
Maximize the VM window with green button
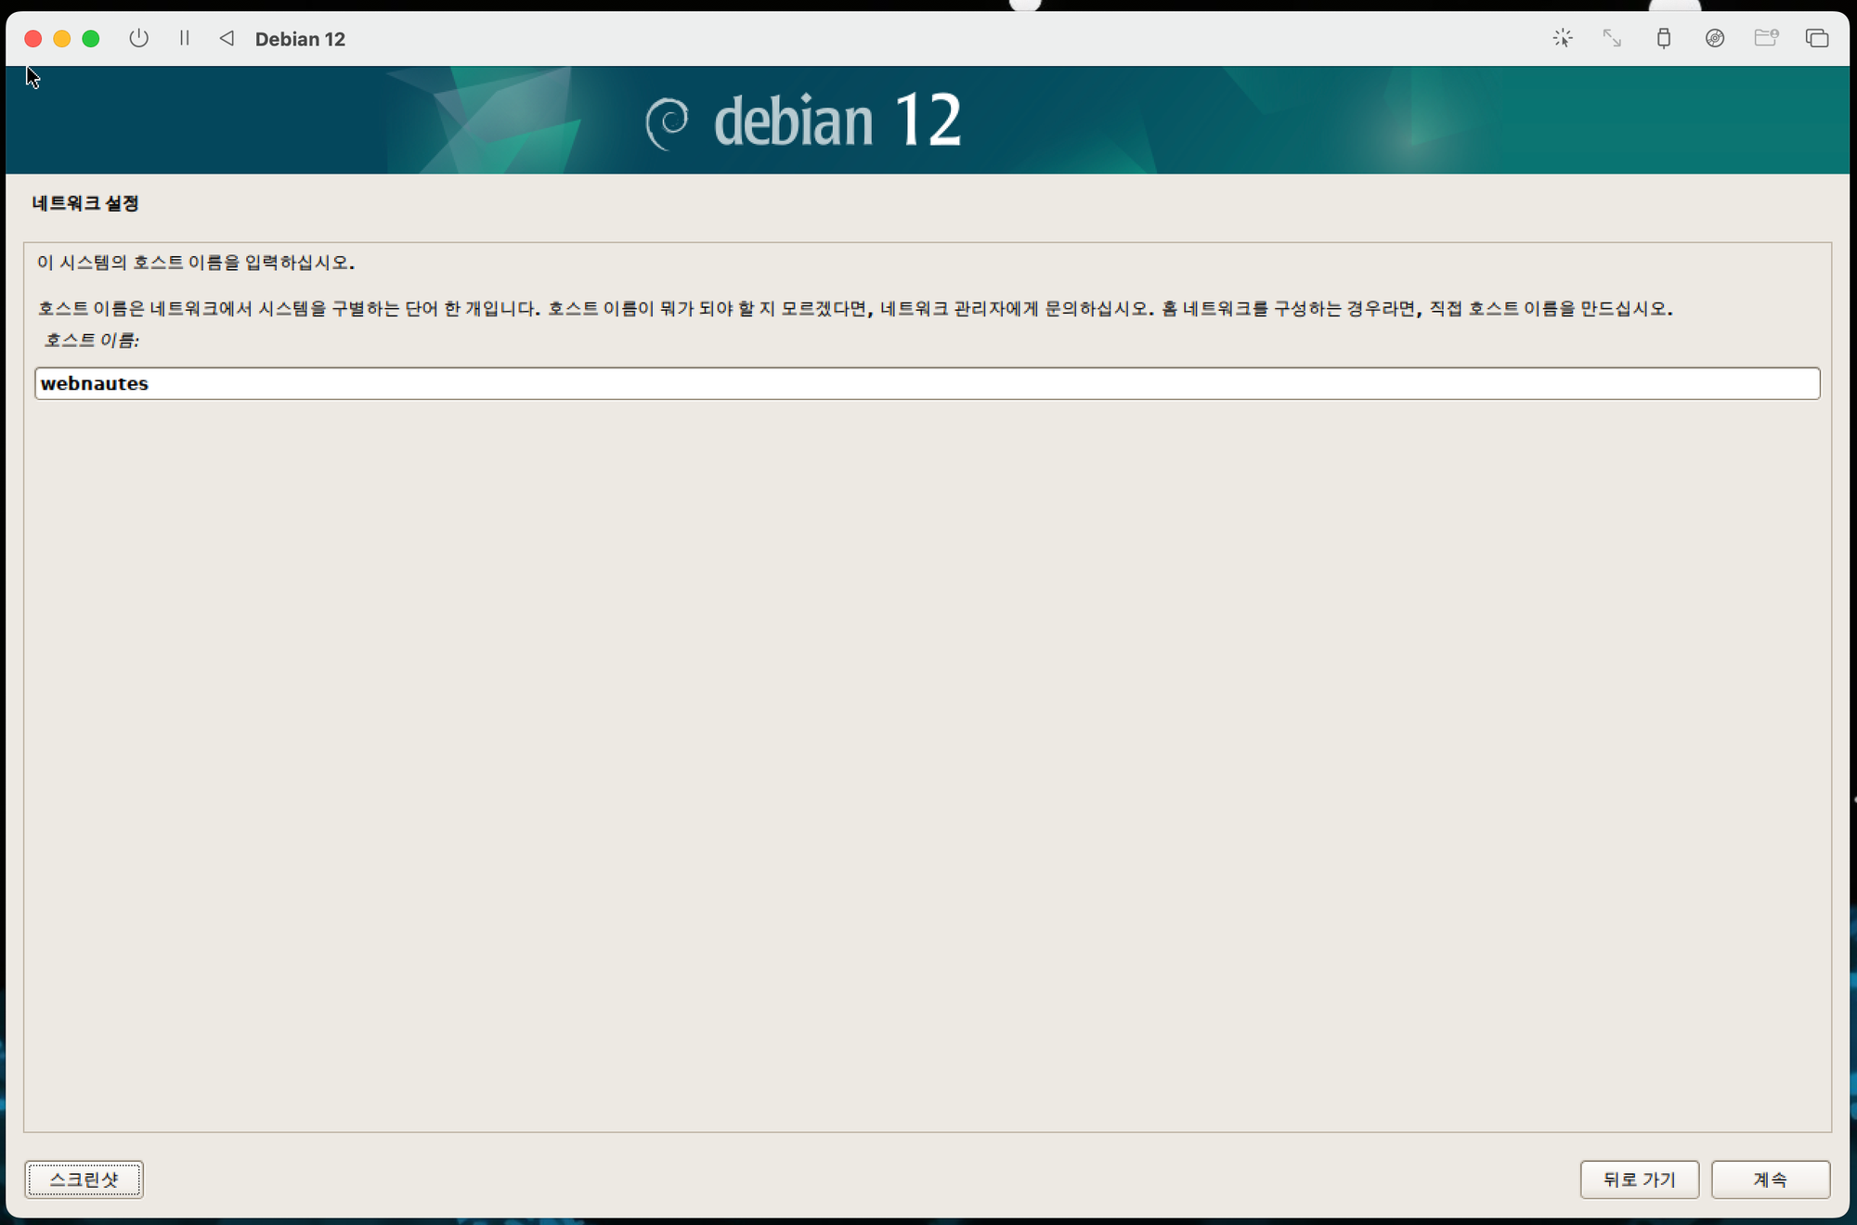tap(91, 38)
